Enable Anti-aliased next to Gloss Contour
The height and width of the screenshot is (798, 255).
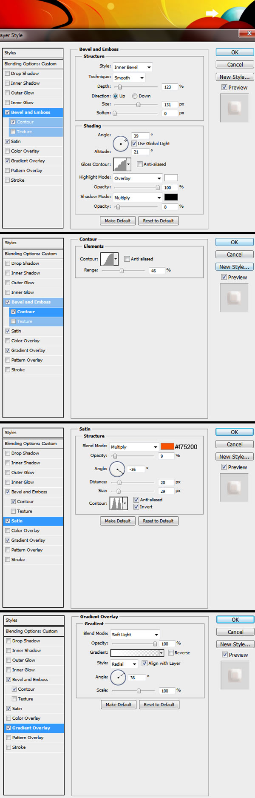click(x=140, y=164)
